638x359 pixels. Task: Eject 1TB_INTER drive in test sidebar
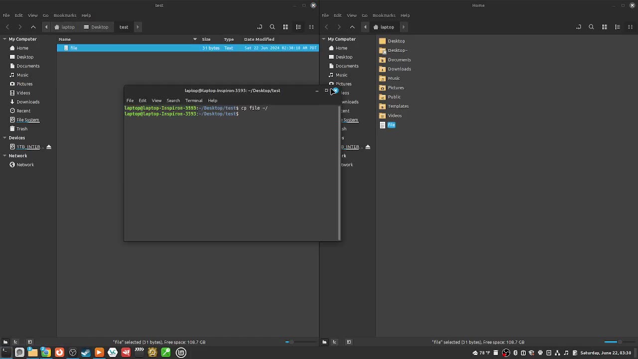click(49, 147)
